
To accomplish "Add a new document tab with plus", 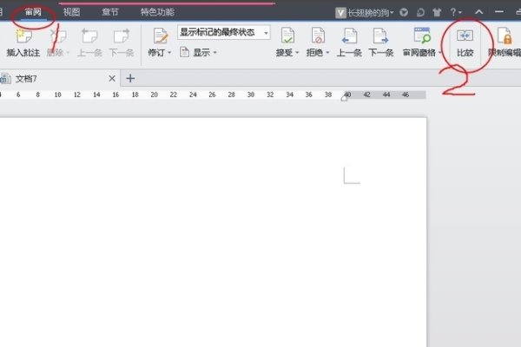I will pos(130,78).
